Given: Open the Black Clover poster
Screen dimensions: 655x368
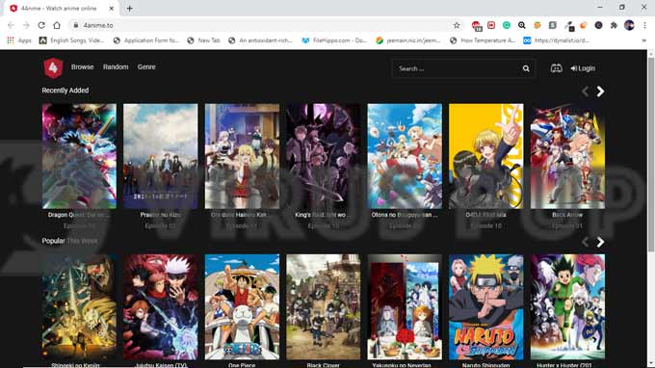Looking at the screenshot, I should point(324,307).
